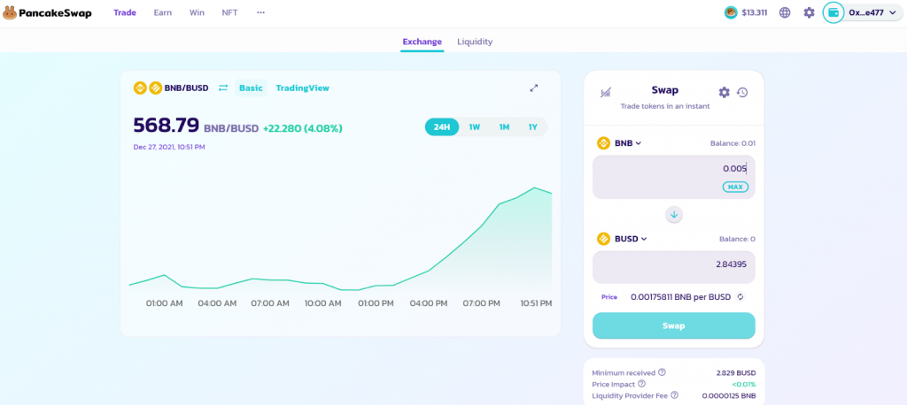Click the 0.00175811 BNB per BUSD price
Image resolution: width=907 pixels, height=405 pixels.
[x=681, y=297]
